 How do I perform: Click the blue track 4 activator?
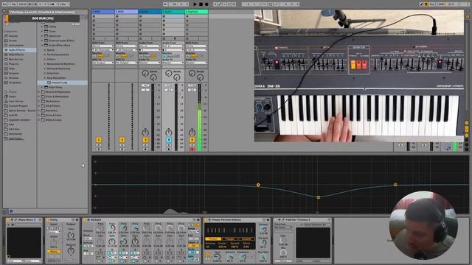coord(169,140)
